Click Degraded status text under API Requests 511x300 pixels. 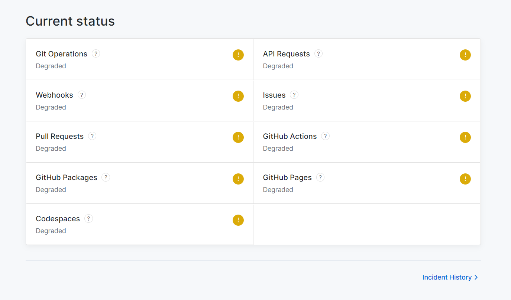click(278, 66)
